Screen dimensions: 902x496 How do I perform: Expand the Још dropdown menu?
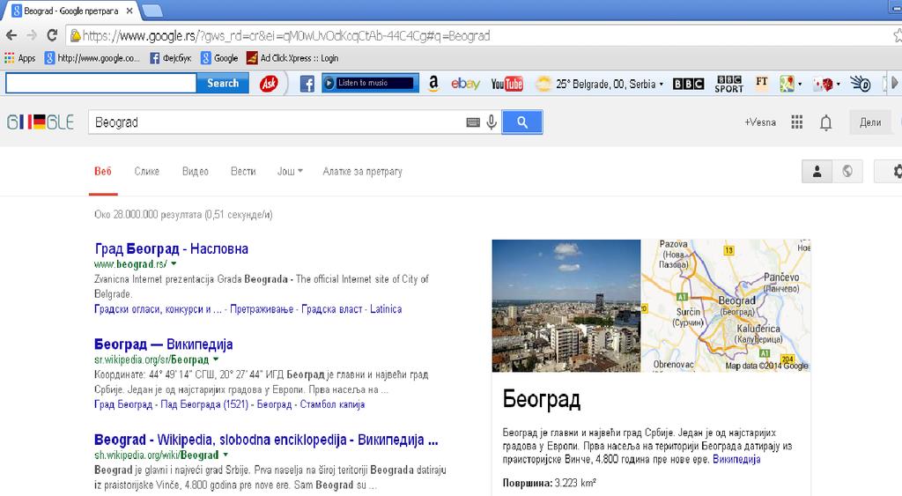290,172
